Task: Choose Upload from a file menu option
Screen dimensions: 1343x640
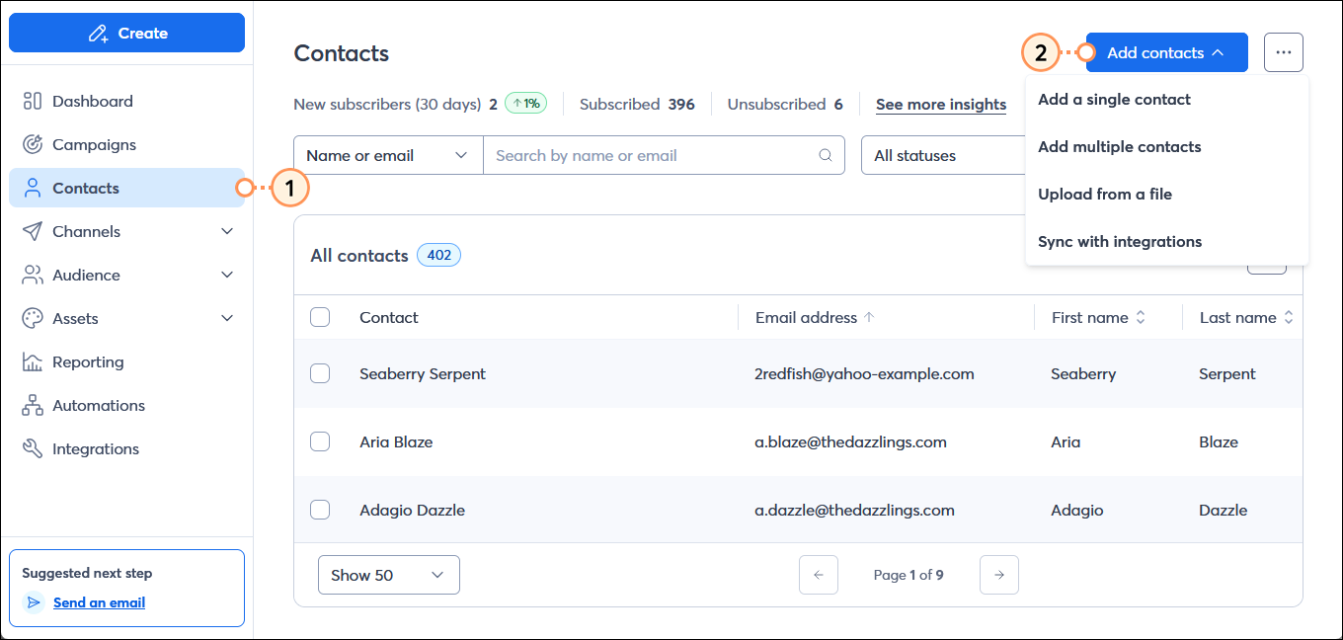Action: [1105, 194]
